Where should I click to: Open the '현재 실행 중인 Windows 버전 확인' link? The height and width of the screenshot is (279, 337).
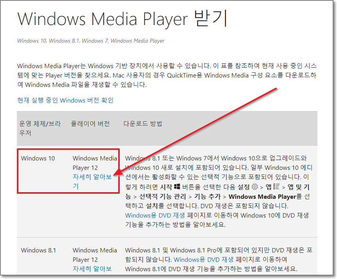[65, 101]
